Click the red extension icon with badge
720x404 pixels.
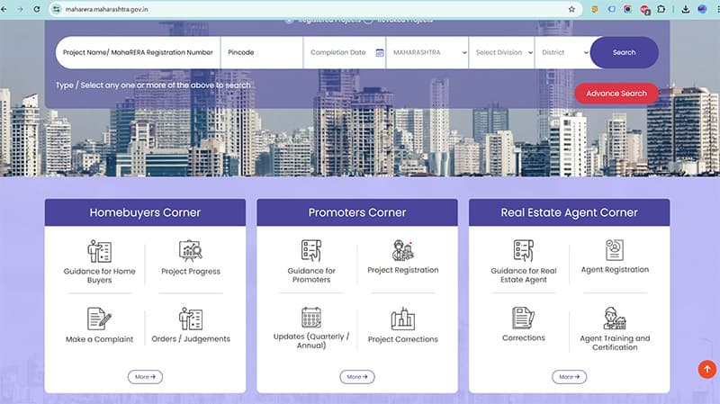coord(644,10)
